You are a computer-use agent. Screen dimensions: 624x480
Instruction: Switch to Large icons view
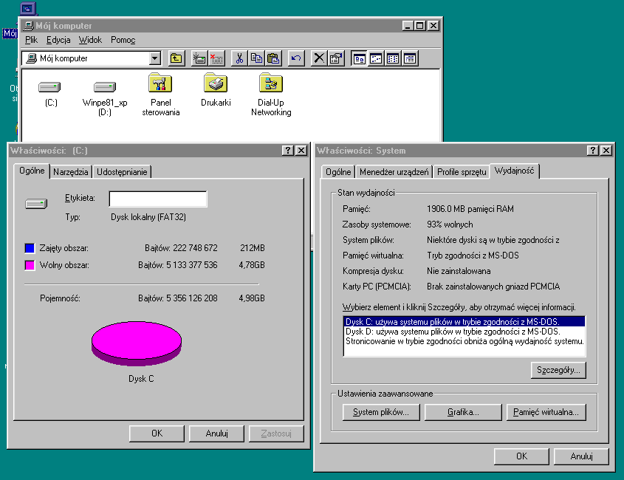click(x=359, y=58)
